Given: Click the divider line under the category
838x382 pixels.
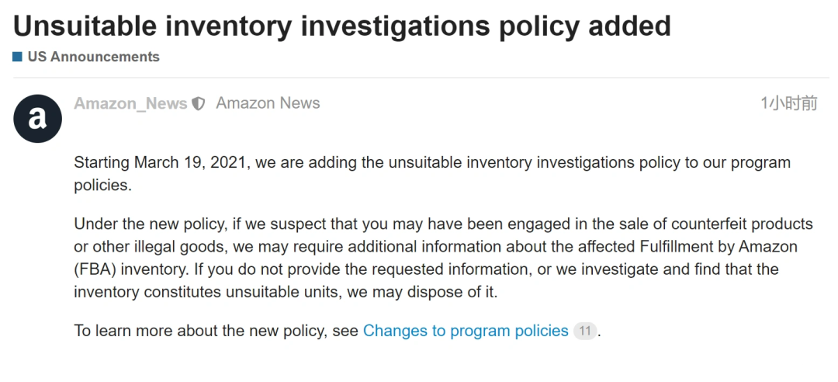Looking at the screenshot, I should (419, 78).
